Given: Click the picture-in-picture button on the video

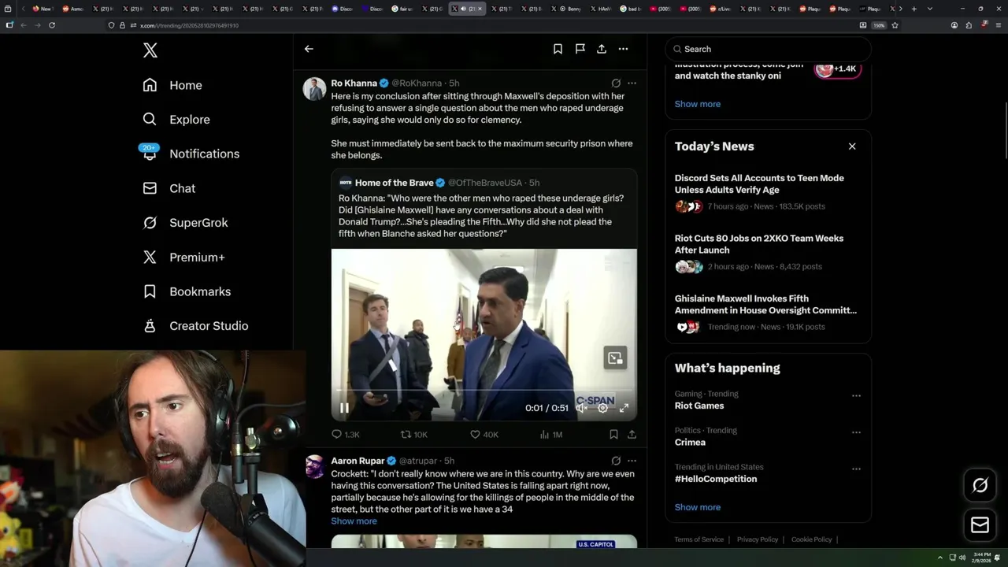Looking at the screenshot, I should [615, 358].
